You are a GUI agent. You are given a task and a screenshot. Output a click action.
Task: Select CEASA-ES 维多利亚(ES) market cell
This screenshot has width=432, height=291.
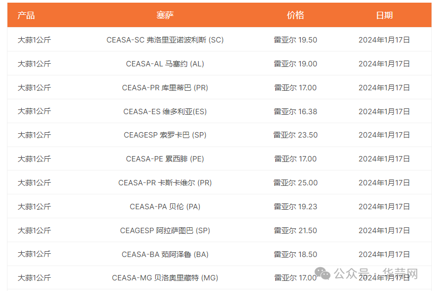pyautogui.click(x=165, y=112)
